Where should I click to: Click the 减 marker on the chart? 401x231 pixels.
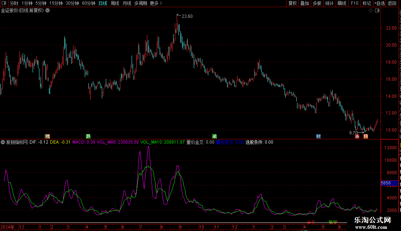(215, 136)
